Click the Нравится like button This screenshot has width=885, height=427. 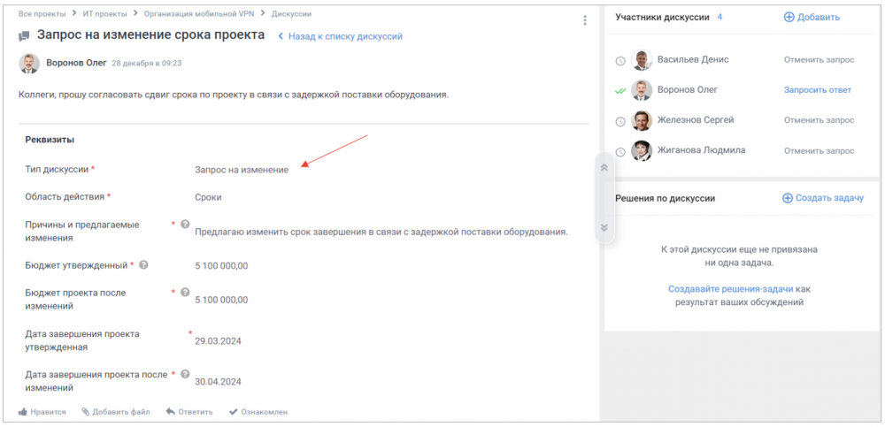click(x=42, y=412)
